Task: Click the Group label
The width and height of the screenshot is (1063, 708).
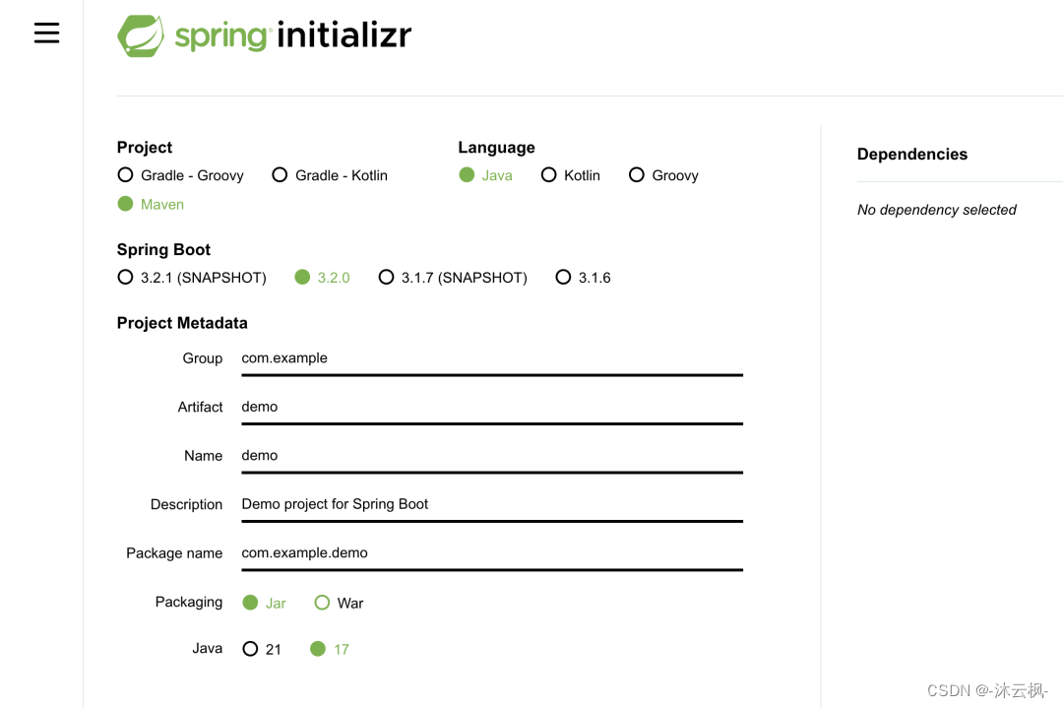Action: coord(202,358)
